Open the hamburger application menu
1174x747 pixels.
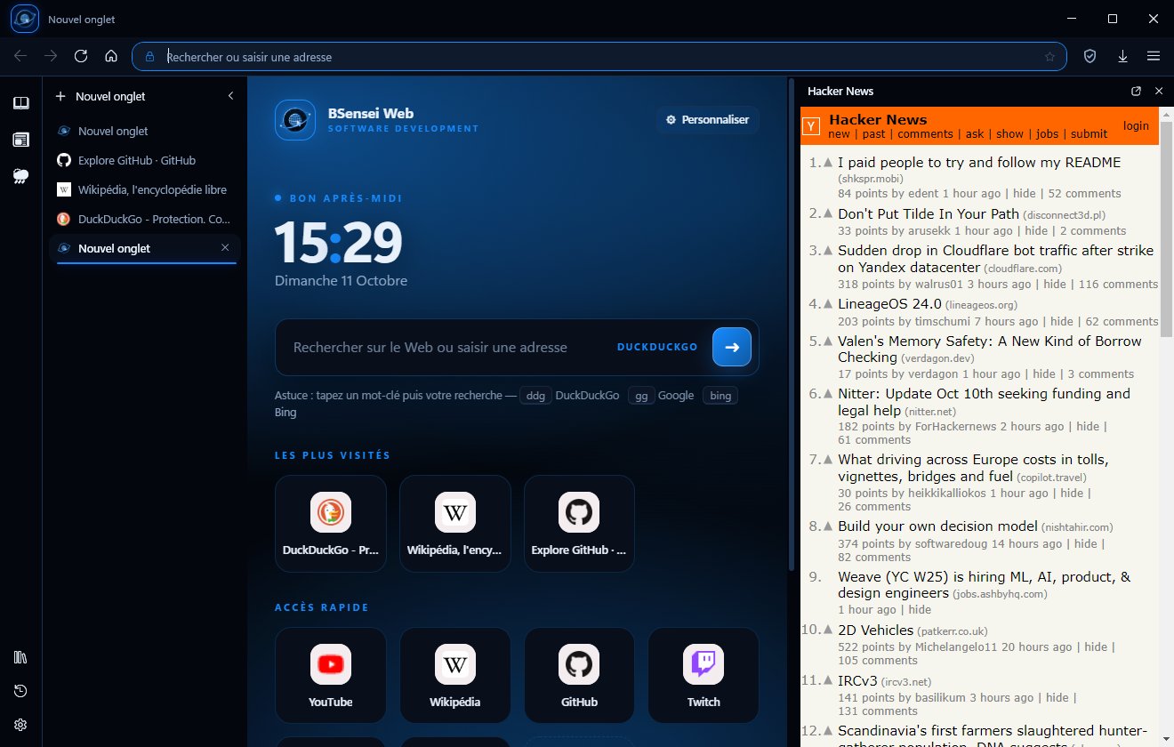[x=1154, y=56]
